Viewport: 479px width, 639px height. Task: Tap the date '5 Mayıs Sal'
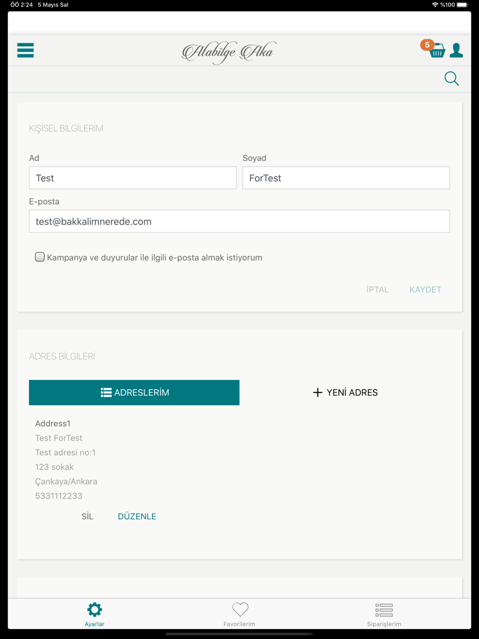(53, 5)
